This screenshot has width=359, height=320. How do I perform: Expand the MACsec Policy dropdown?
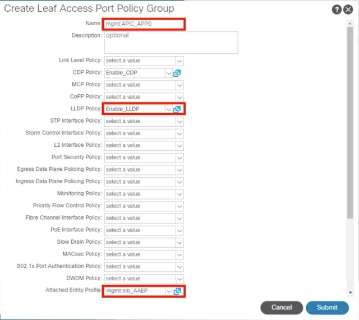(179, 254)
